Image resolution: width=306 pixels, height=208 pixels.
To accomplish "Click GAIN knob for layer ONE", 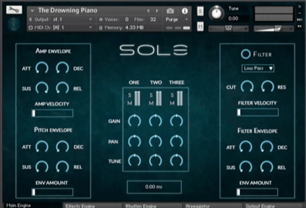I will pyautogui.click(x=134, y=120).
